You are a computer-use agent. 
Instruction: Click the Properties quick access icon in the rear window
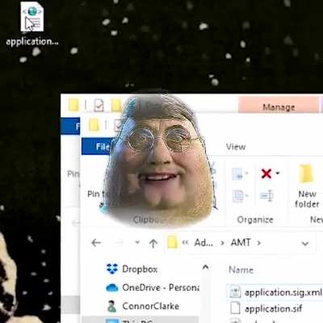[99, 105]
